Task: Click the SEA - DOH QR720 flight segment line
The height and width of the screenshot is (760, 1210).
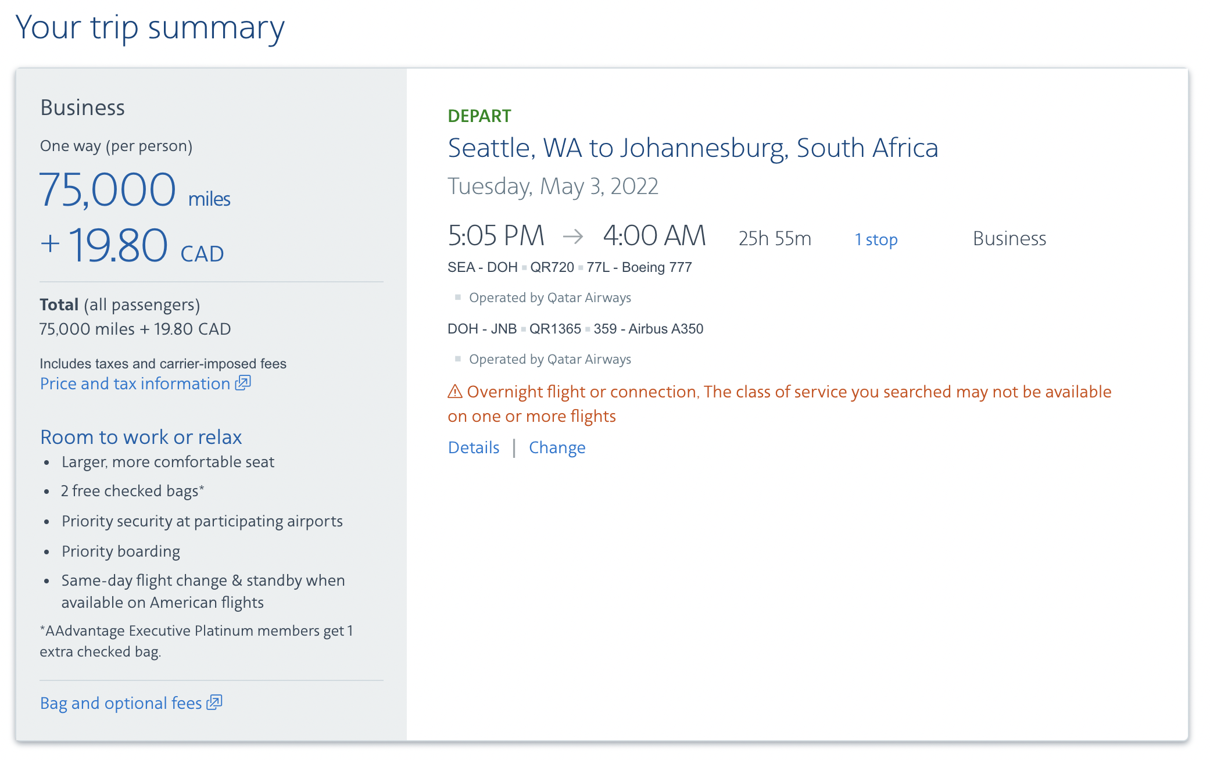Action: (570, 267)
